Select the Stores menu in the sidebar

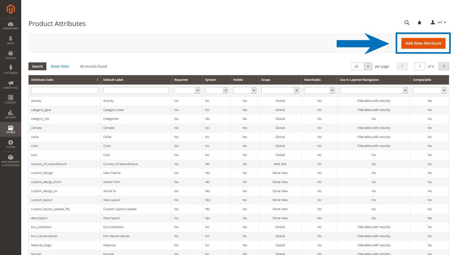point(10,129)
